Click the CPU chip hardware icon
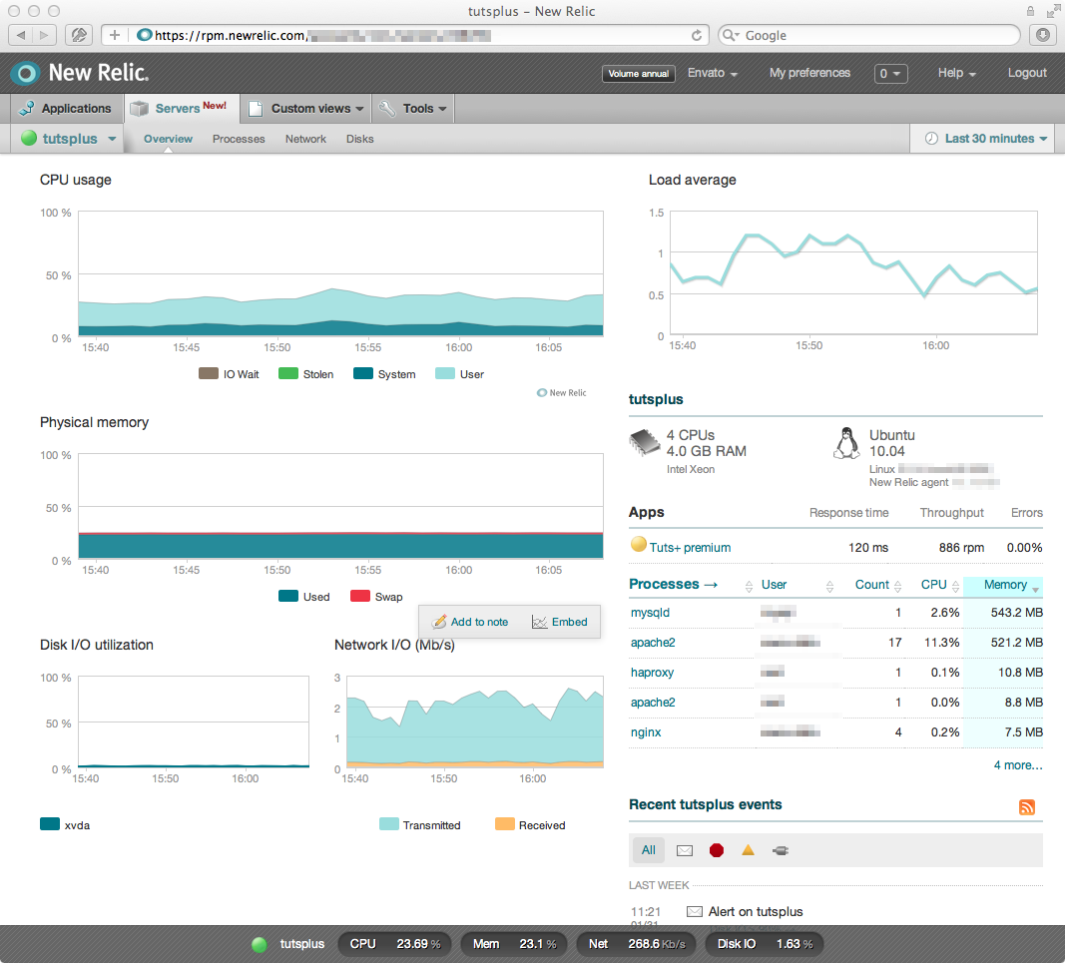 [644, 442]
